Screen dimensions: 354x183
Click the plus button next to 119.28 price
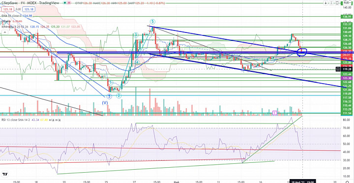click(338, 69)
